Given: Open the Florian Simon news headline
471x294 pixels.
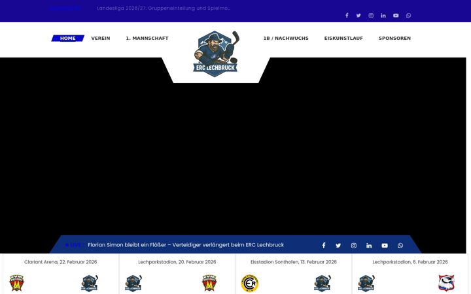Looking at the screenshot, I should (x=186, y=245).
